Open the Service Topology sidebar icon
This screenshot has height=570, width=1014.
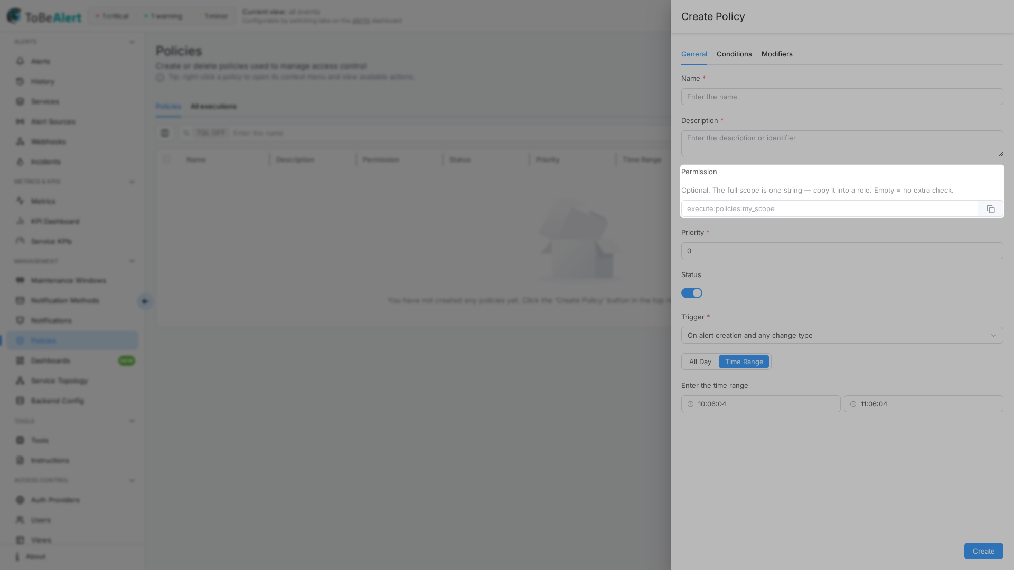pyautogui.click(x=20, y=381)
